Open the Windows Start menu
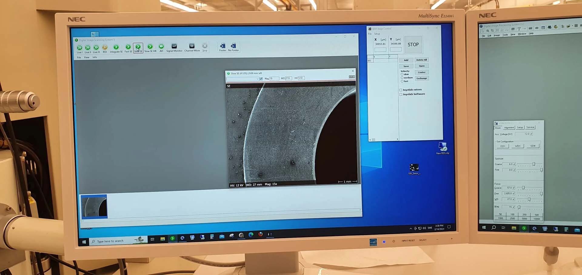 click(x=84, y=242)
